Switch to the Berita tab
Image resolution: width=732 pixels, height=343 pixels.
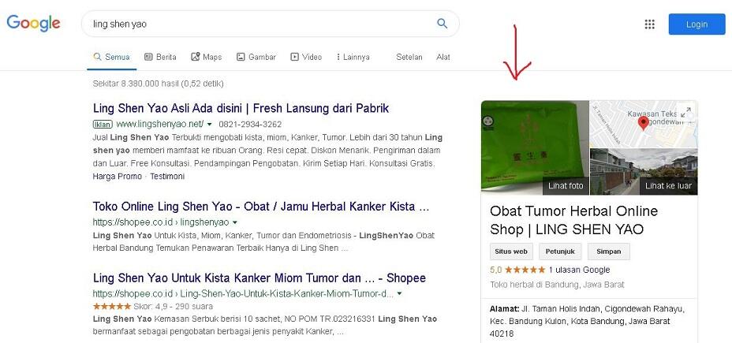tap(160, 57)
